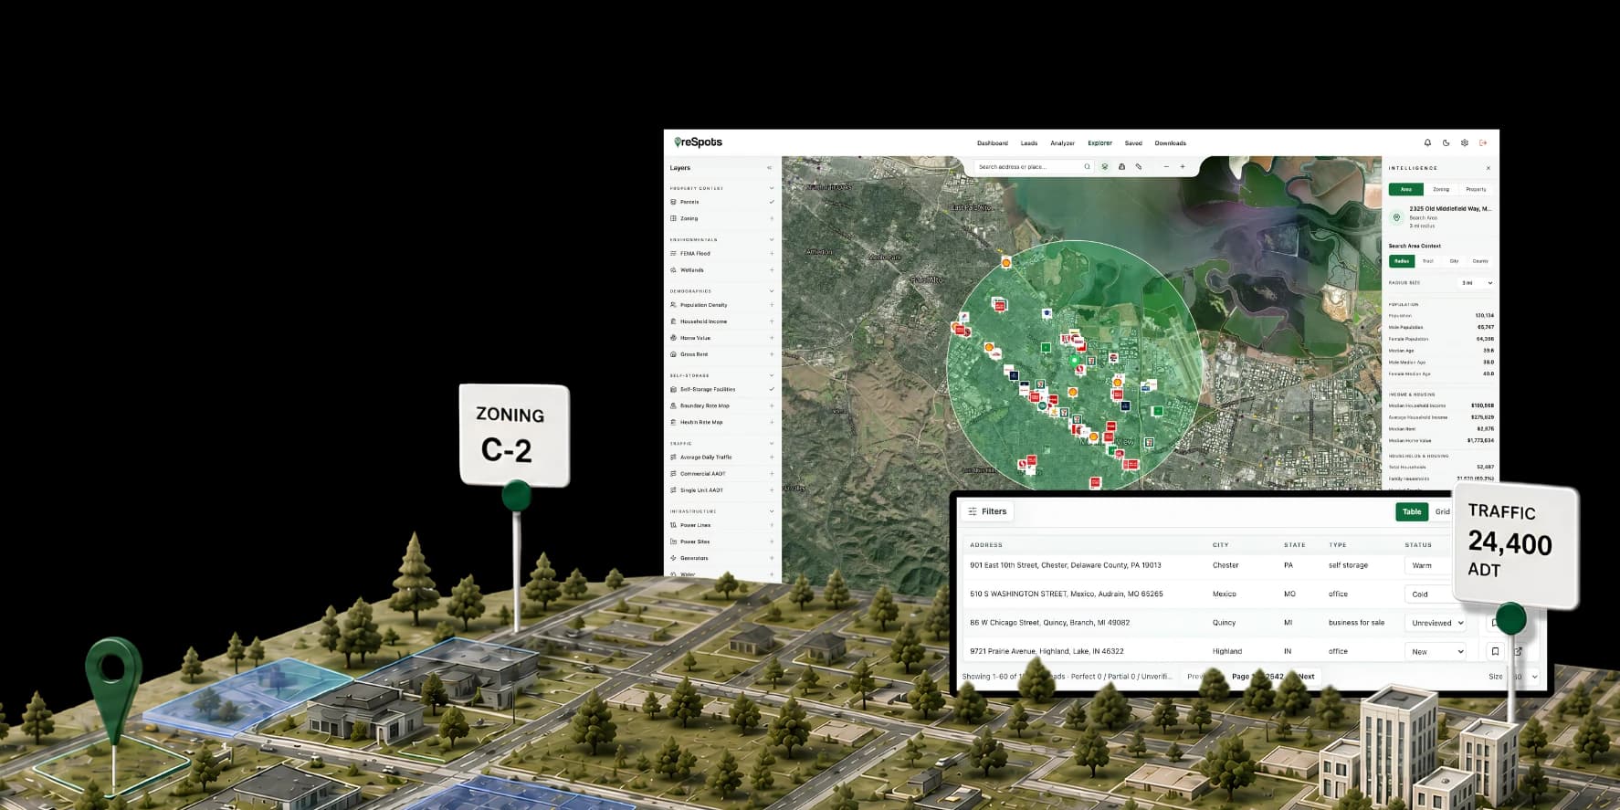Enable the FEMA Flood layer
The height and width of the screenshot is (810, 1620).
[x=772, y=254]
